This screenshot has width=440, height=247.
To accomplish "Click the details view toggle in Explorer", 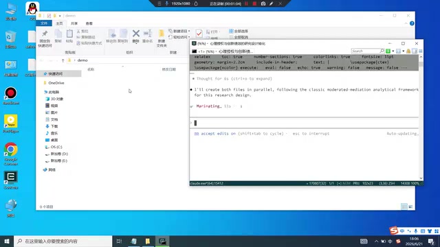I will pos(404,207).
